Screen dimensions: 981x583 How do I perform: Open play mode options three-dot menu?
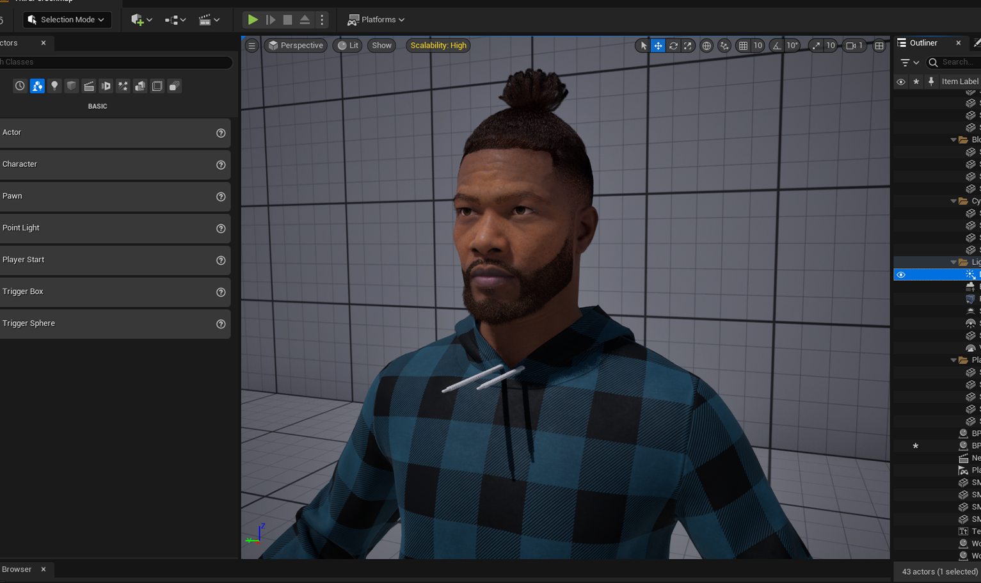tap(322, 20)
